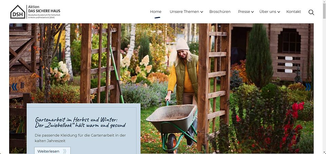Open the Broschüren menu item
Viewport: 326px width, 154px height.
tap(220, 11)
